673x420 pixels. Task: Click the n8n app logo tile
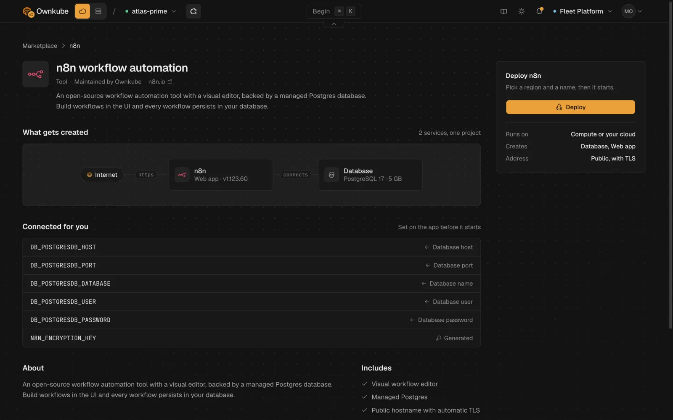pyautogui.click(x=35, y=74)
